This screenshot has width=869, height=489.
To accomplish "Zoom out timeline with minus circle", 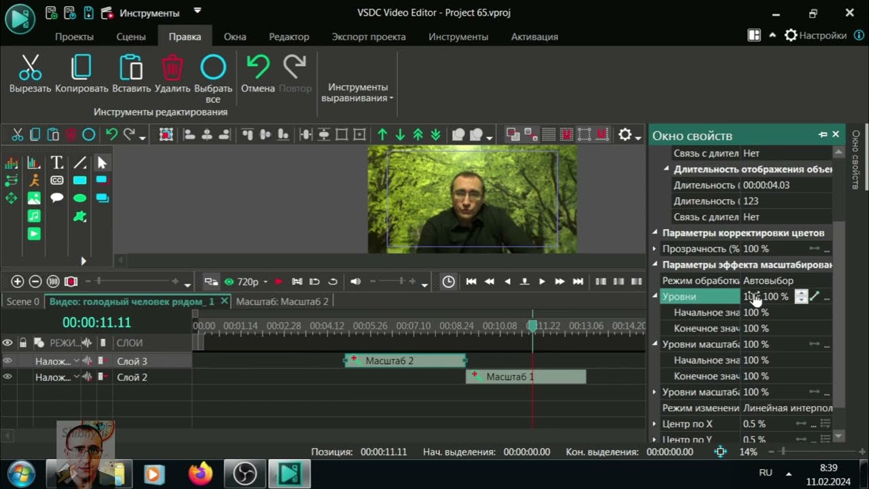I will coord(35,281).
